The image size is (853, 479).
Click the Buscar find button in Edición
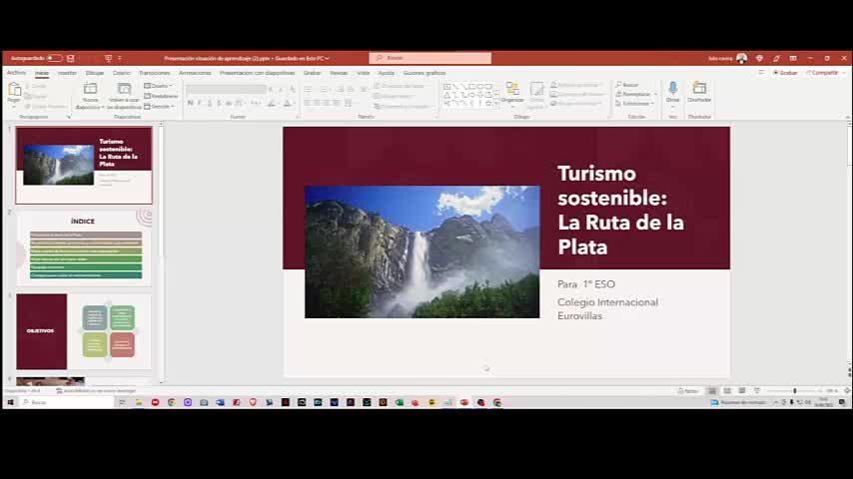627,85
